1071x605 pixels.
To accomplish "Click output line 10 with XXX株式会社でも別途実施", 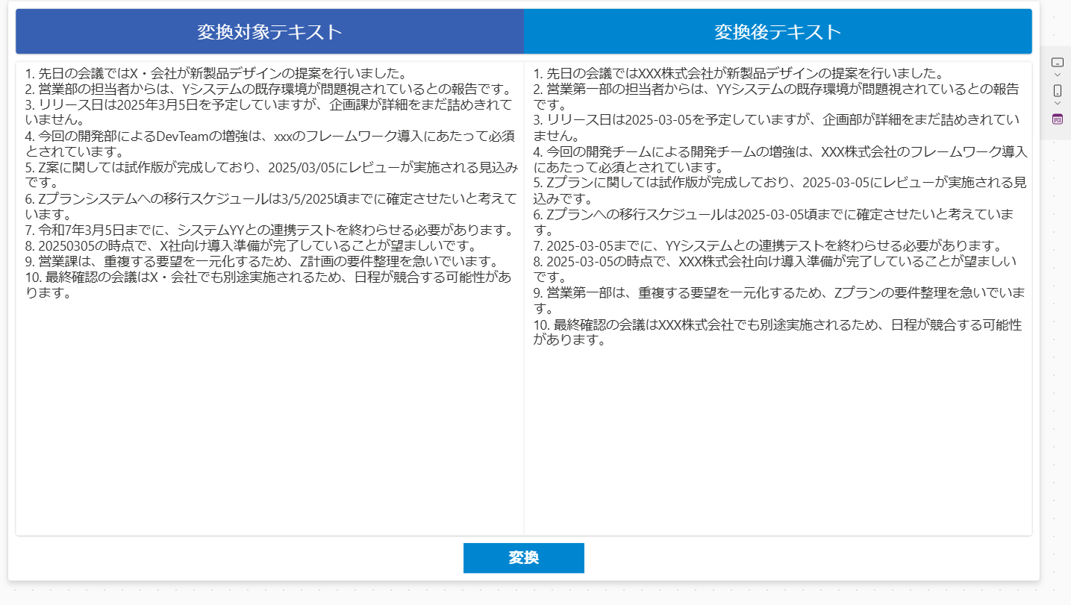I will pos(777,332).
